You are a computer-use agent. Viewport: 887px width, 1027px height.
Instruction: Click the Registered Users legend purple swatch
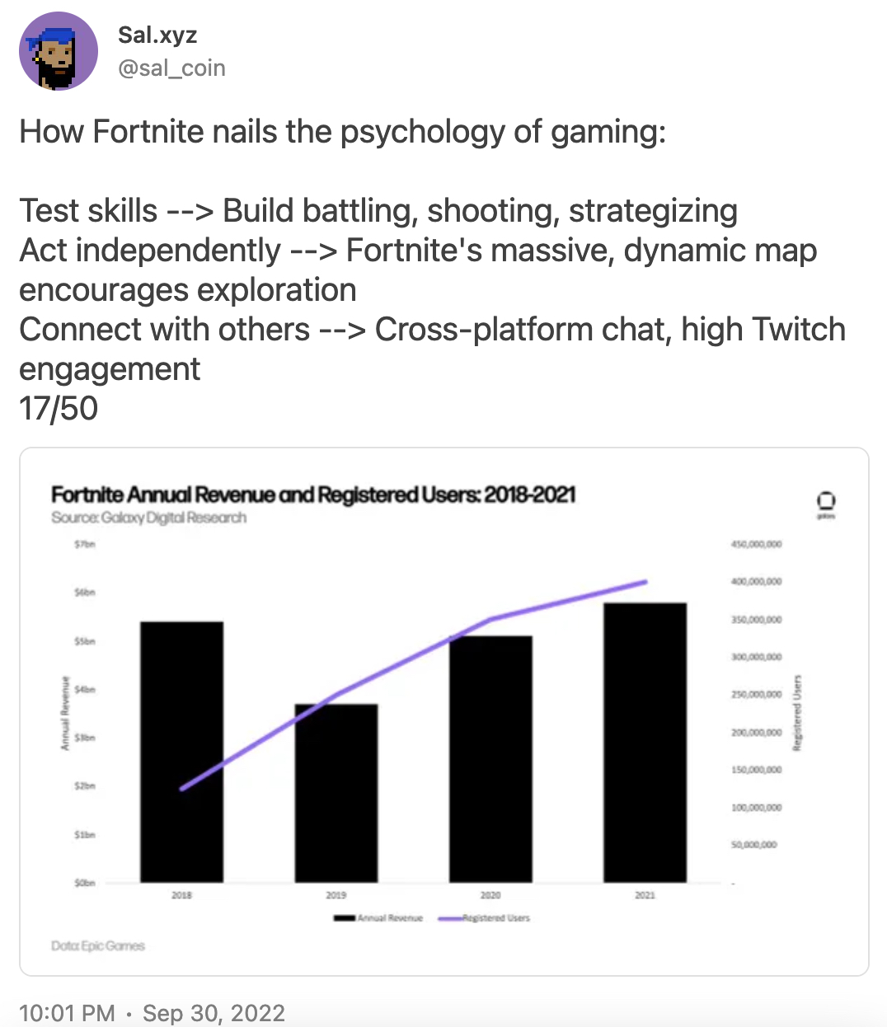450,918
